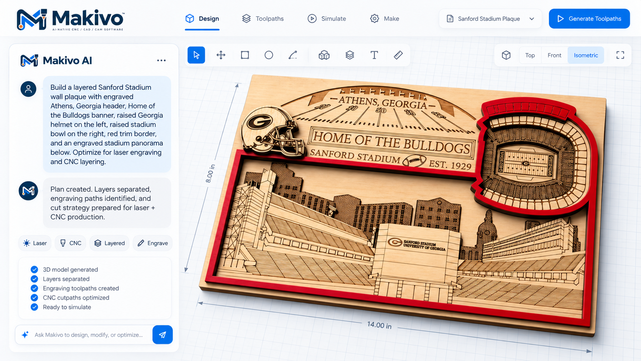Open the layers stack tool in toolbar
This screenshot has width=641, height=361.
(x=350, y=55)
